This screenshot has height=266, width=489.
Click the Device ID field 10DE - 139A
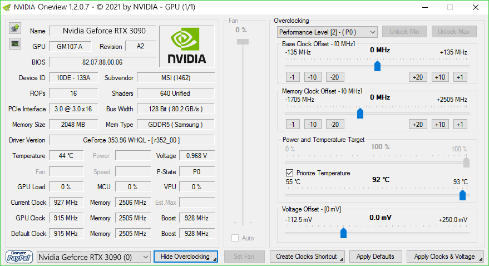pyautogui.click(x=73, y=78)
